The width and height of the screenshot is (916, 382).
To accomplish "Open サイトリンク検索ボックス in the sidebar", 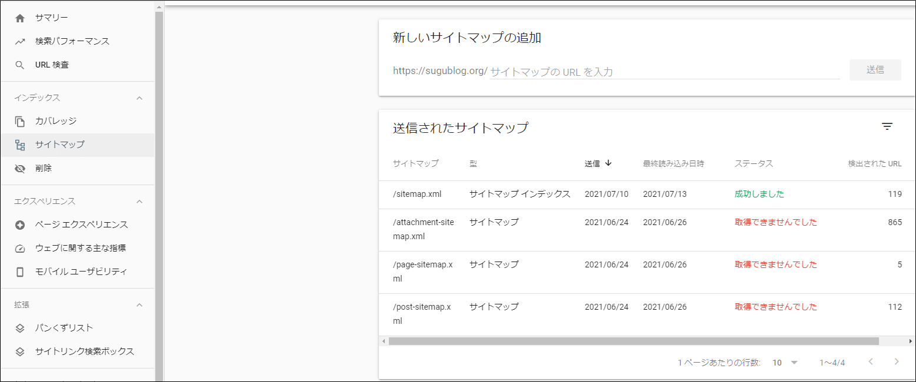I will [84, 351].
